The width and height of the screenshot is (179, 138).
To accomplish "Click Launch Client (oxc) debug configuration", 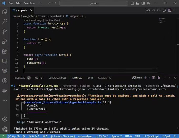I will pyautogui.click(x=63, y=136).
